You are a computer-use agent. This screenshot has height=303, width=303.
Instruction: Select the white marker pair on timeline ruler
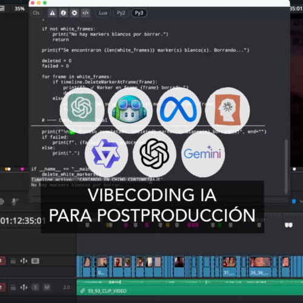point(288,225)
